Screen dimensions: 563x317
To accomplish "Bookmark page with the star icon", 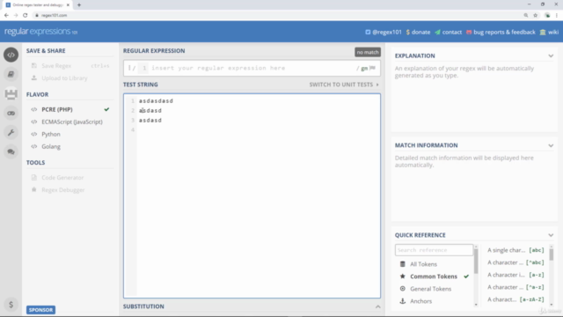I will pos(536,15).
